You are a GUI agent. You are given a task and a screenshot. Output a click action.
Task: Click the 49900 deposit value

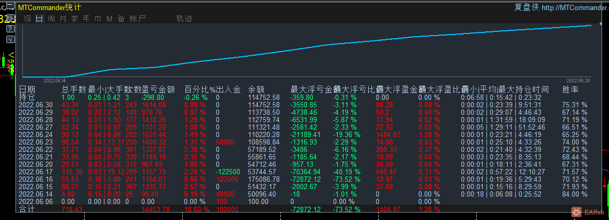pos(225,194)
